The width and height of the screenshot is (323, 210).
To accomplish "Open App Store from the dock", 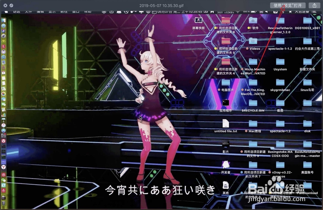I will coord(4,130).
